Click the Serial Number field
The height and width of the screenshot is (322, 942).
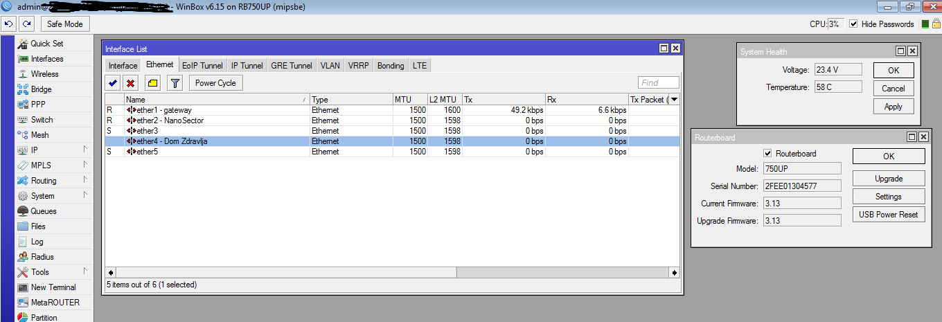point(802,186)
